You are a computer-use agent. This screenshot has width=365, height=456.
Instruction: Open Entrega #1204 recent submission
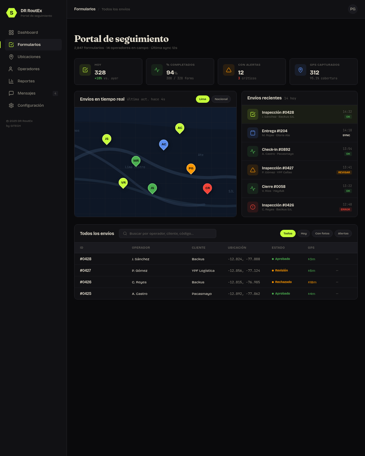coord(300,133)
